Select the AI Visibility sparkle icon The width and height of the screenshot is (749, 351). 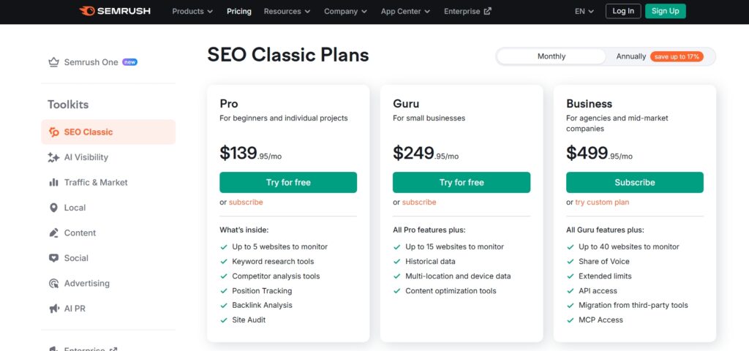53,157
